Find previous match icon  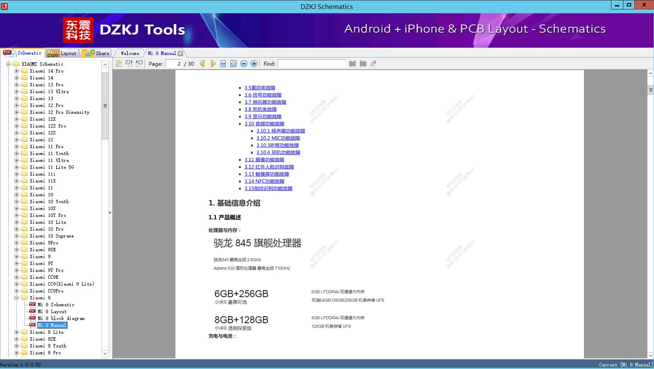(x=353, y=64)
